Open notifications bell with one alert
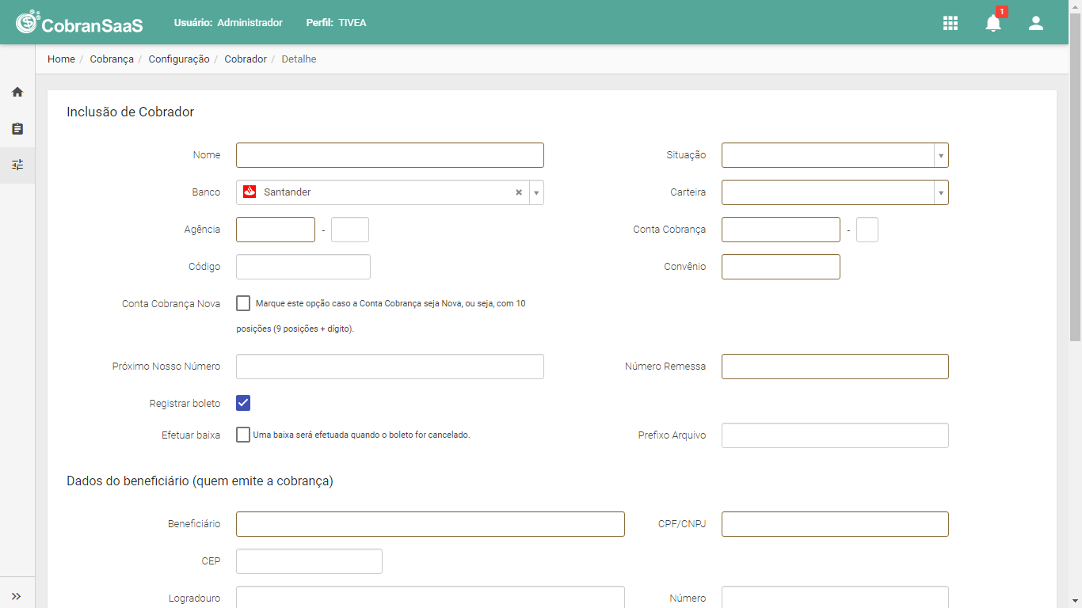 coord(993,22)
